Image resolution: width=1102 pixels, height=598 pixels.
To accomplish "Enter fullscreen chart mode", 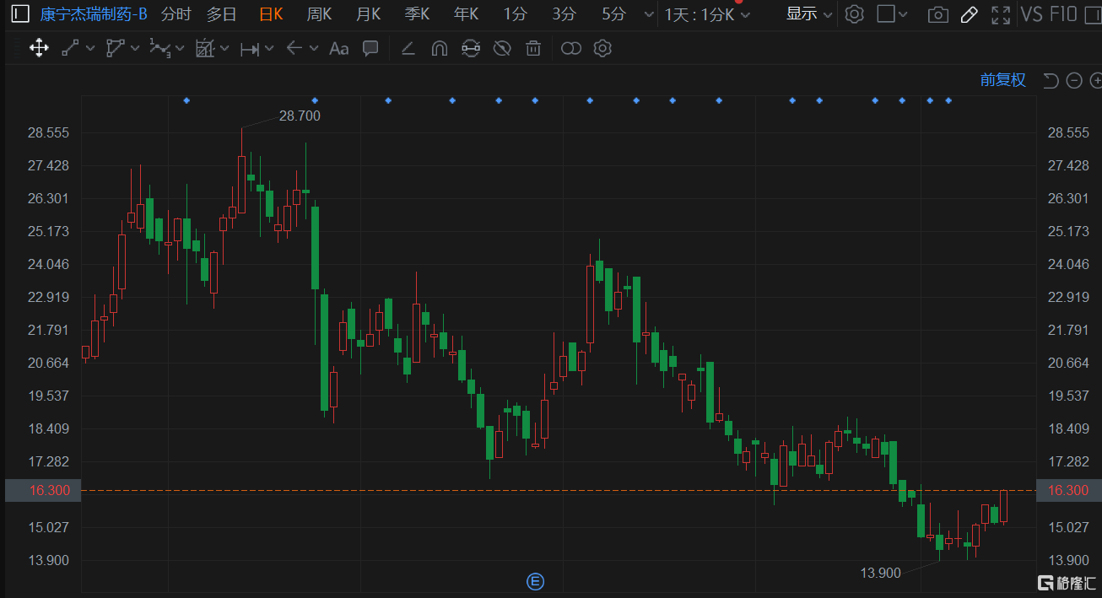I will 1002,14.
